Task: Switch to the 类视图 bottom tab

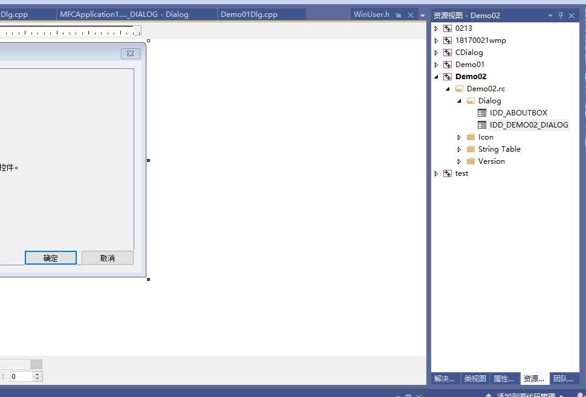Action: click(475, 379)
